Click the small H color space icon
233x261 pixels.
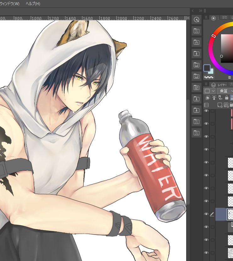point(230,77)
